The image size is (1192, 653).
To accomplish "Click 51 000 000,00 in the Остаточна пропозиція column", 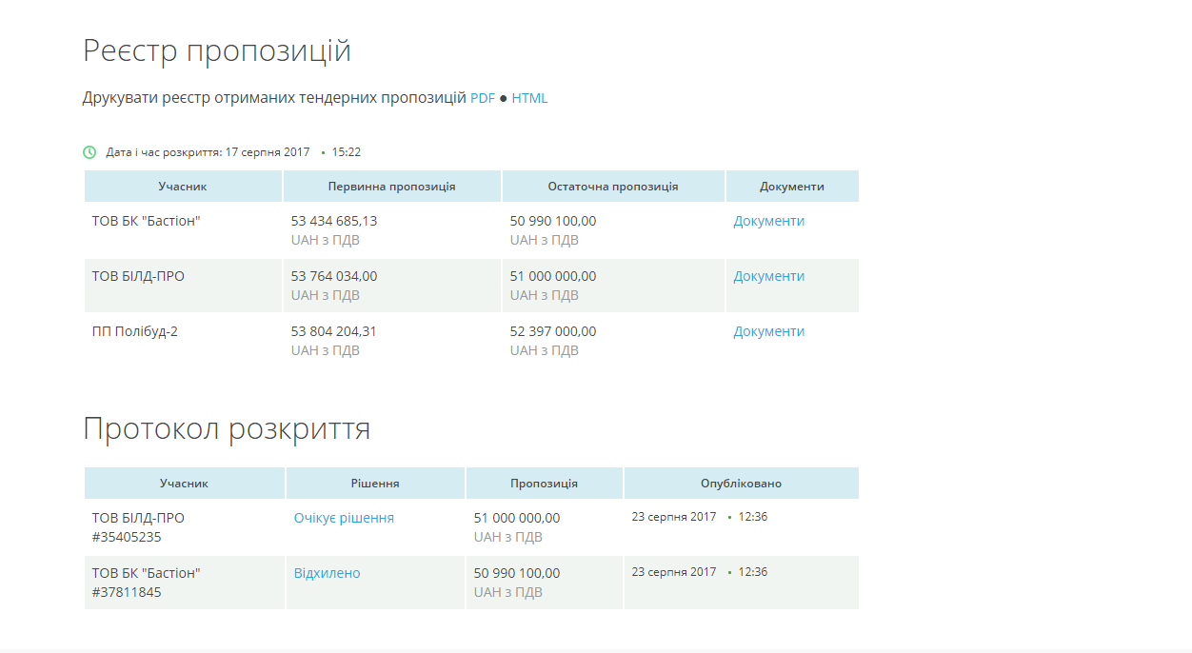I will coord(553,276).
